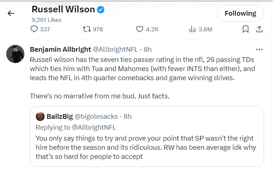This screenshot has width=273, height=184.
Task: Share the post via upload icon
Action: point(260,29)
